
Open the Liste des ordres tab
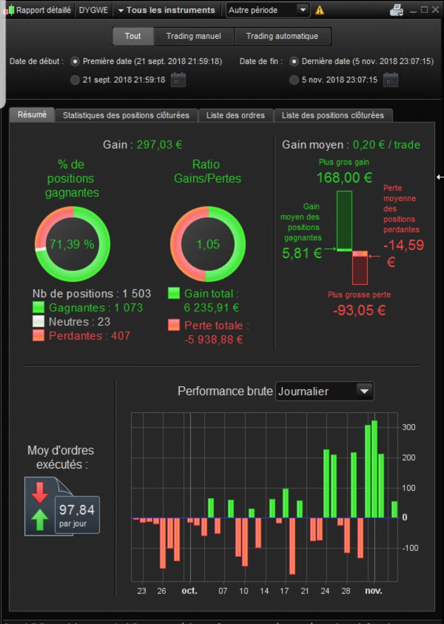click(236, 115)
